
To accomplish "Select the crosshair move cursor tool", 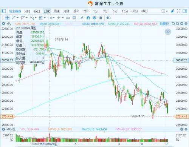I will pyautogui.click(x=7, y=18).
